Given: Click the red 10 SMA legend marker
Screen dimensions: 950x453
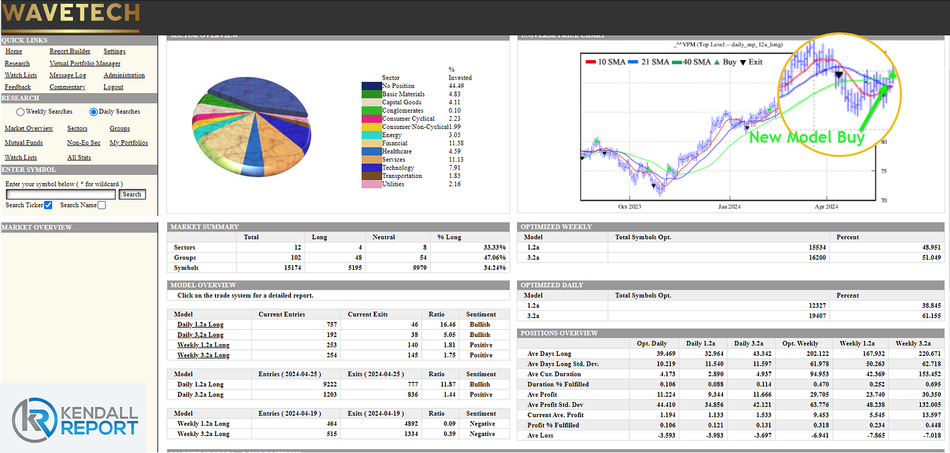Looking at the screenshot, I should coord(590,62).
